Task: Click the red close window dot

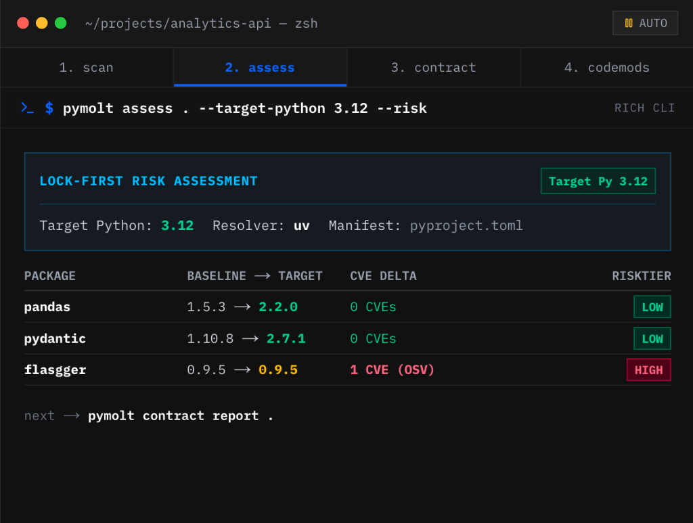Action: [x=23, y=23]
